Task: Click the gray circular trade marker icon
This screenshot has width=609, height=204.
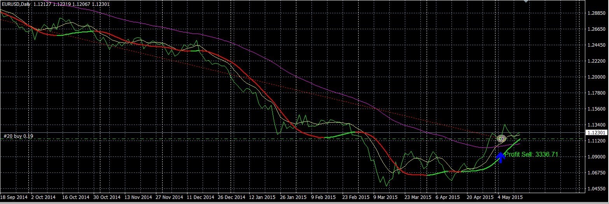Action: [501, 139]
